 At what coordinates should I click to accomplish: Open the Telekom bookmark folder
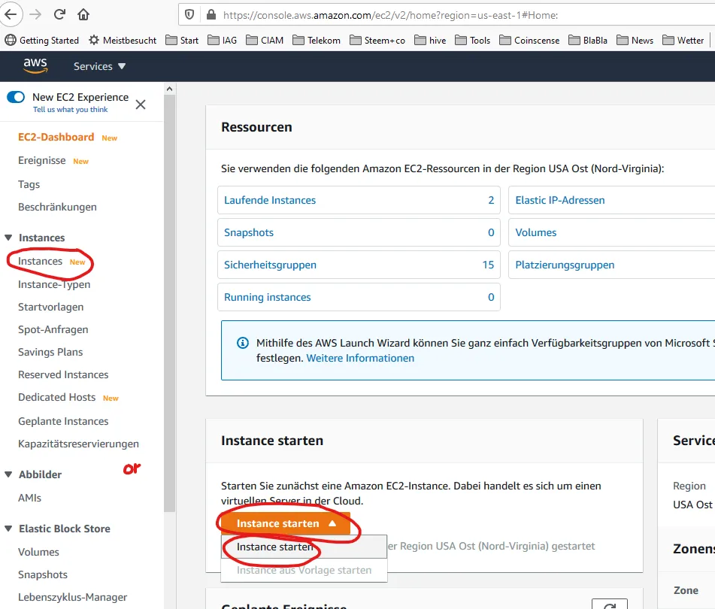pos(317,40)
